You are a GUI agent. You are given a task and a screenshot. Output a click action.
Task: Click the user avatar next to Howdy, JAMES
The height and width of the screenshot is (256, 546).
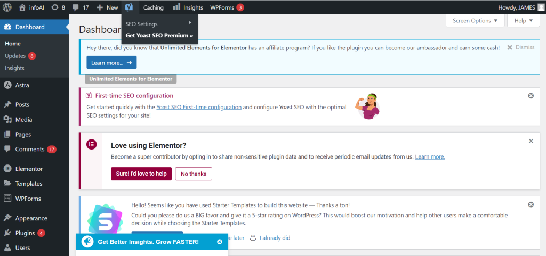(541, 7)
